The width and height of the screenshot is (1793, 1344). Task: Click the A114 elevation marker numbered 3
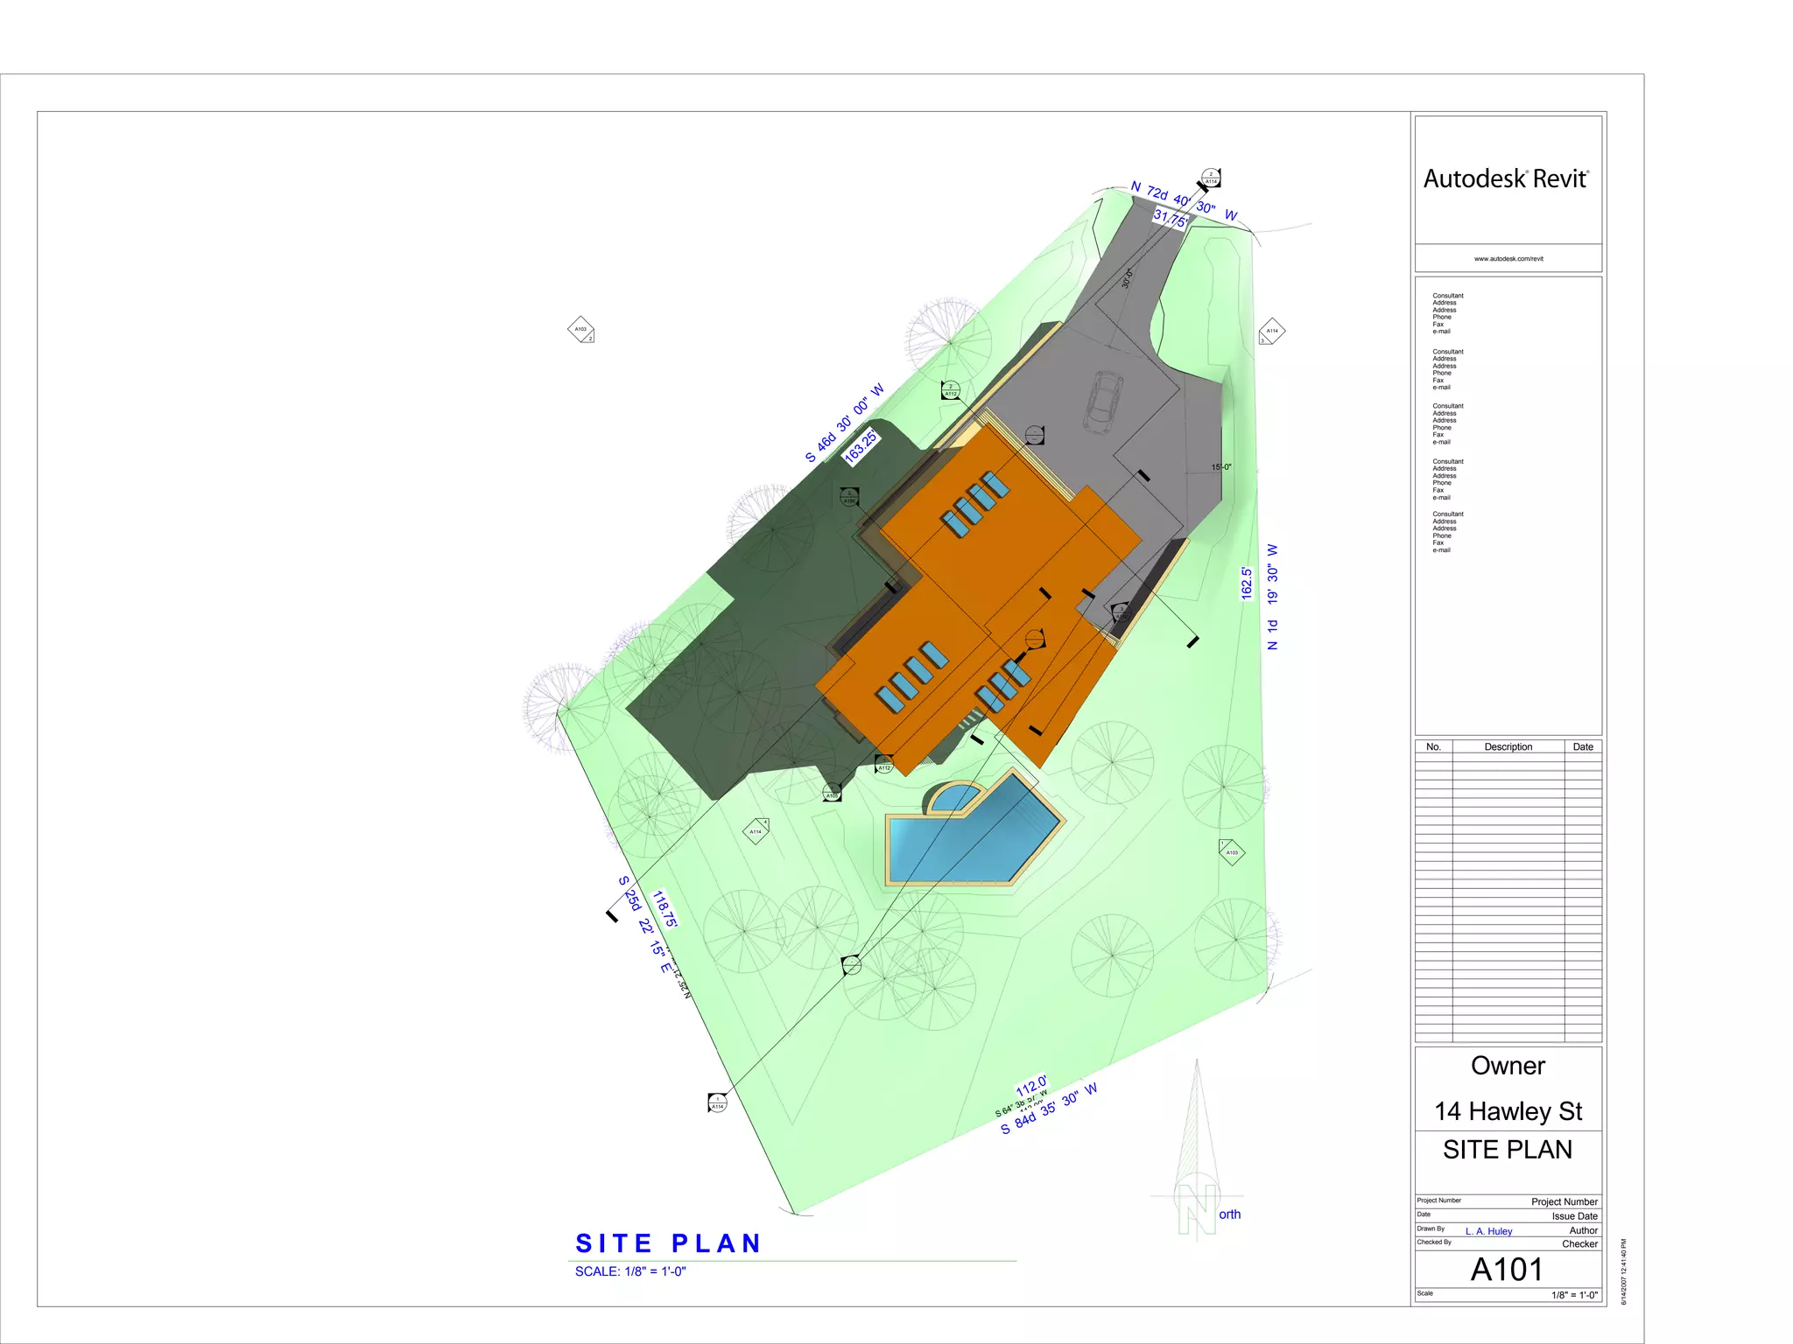pyautogui.click(x=1271, y=331)
